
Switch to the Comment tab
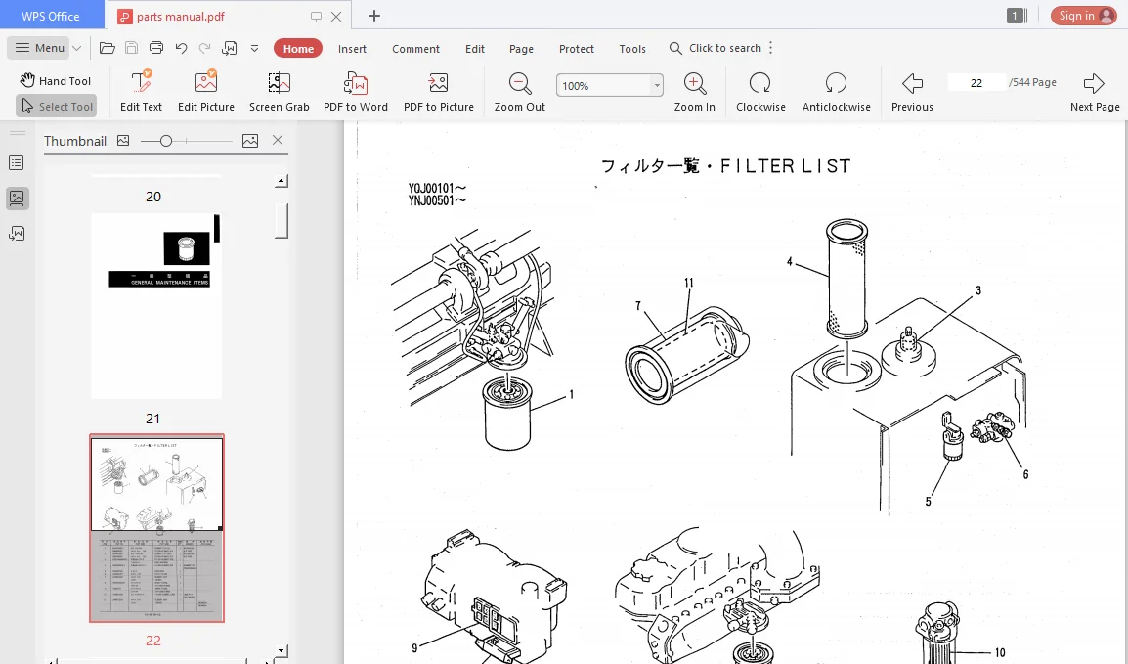415,49
